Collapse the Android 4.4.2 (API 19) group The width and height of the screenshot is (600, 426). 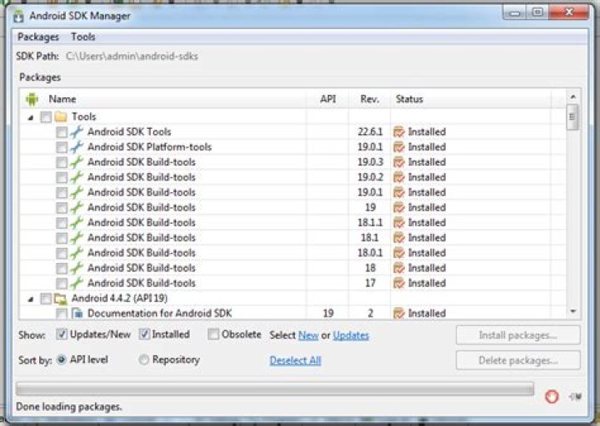tap(31, 300)
